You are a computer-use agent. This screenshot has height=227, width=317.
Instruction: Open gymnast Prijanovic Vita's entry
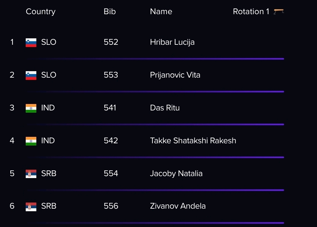tap(175, 75)
